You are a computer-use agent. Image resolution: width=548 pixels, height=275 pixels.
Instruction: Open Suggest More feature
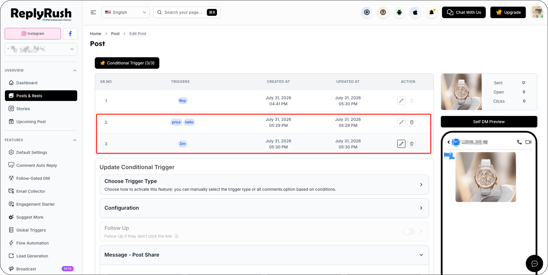[41, 217]
